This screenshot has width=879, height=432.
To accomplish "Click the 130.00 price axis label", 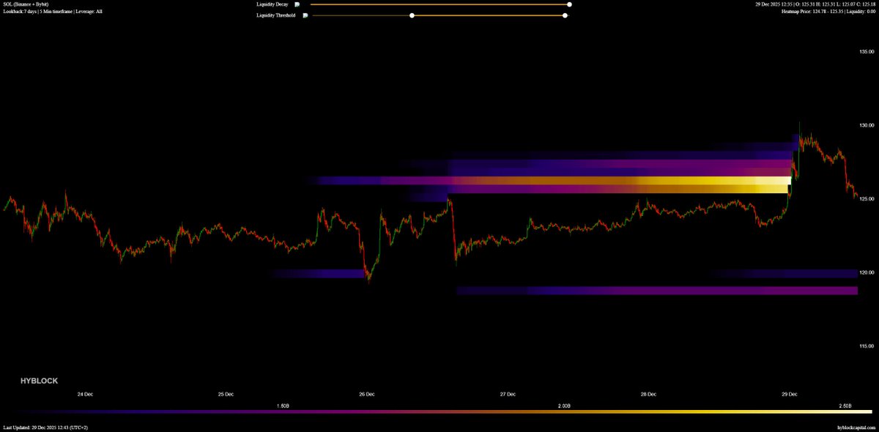I will click(x=867, y=125).
